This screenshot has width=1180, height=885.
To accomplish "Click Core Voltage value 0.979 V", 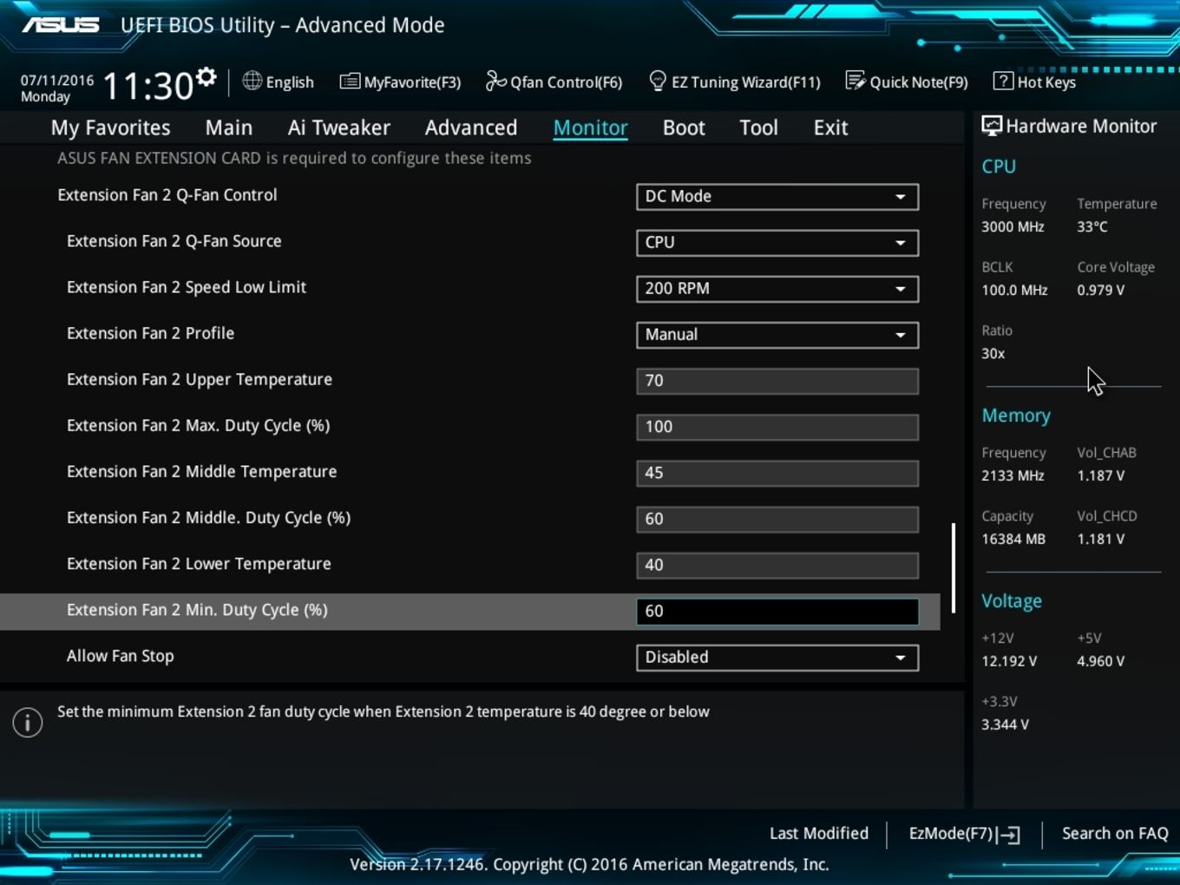I will 1101,290.
